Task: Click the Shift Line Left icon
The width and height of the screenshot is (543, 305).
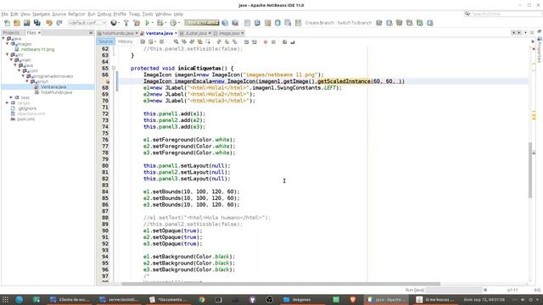Action: pyautogui.click(x=246, y=42)
